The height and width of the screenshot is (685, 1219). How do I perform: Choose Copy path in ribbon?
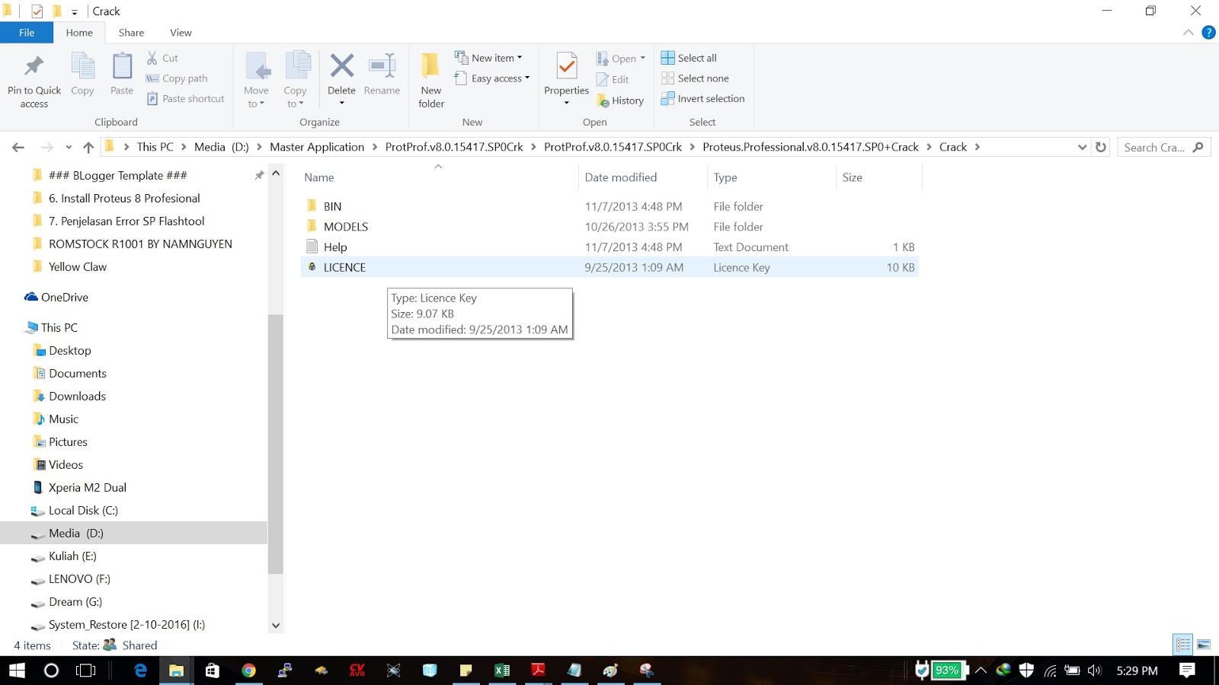[x=177, y=78]
